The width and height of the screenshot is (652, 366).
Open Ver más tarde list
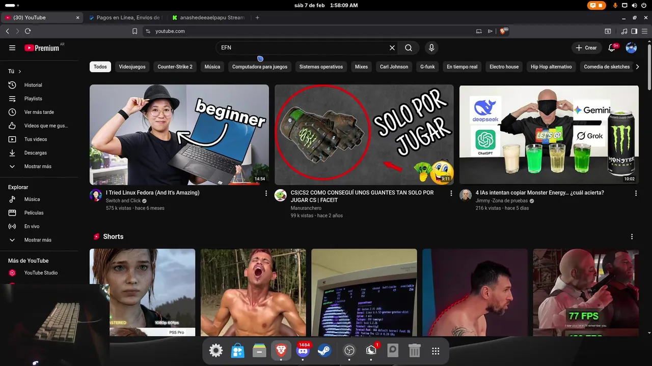pos(39,112)
